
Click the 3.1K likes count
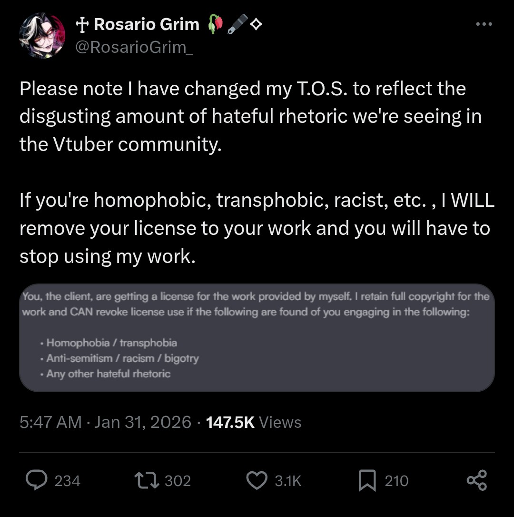tap(288, 481)
